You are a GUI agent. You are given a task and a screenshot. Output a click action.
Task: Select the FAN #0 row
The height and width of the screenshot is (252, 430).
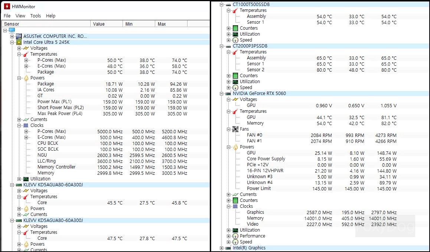(x=322, y=135)
